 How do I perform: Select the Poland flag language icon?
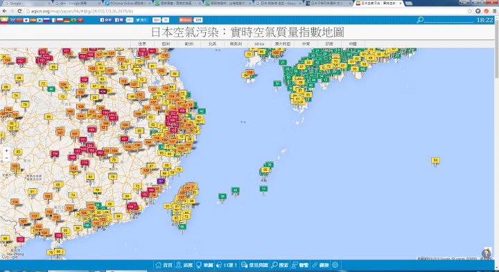point(60,20)
